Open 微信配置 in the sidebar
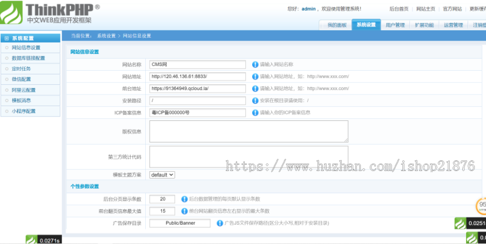The image size is (486, 244). [x=21, y=79]
